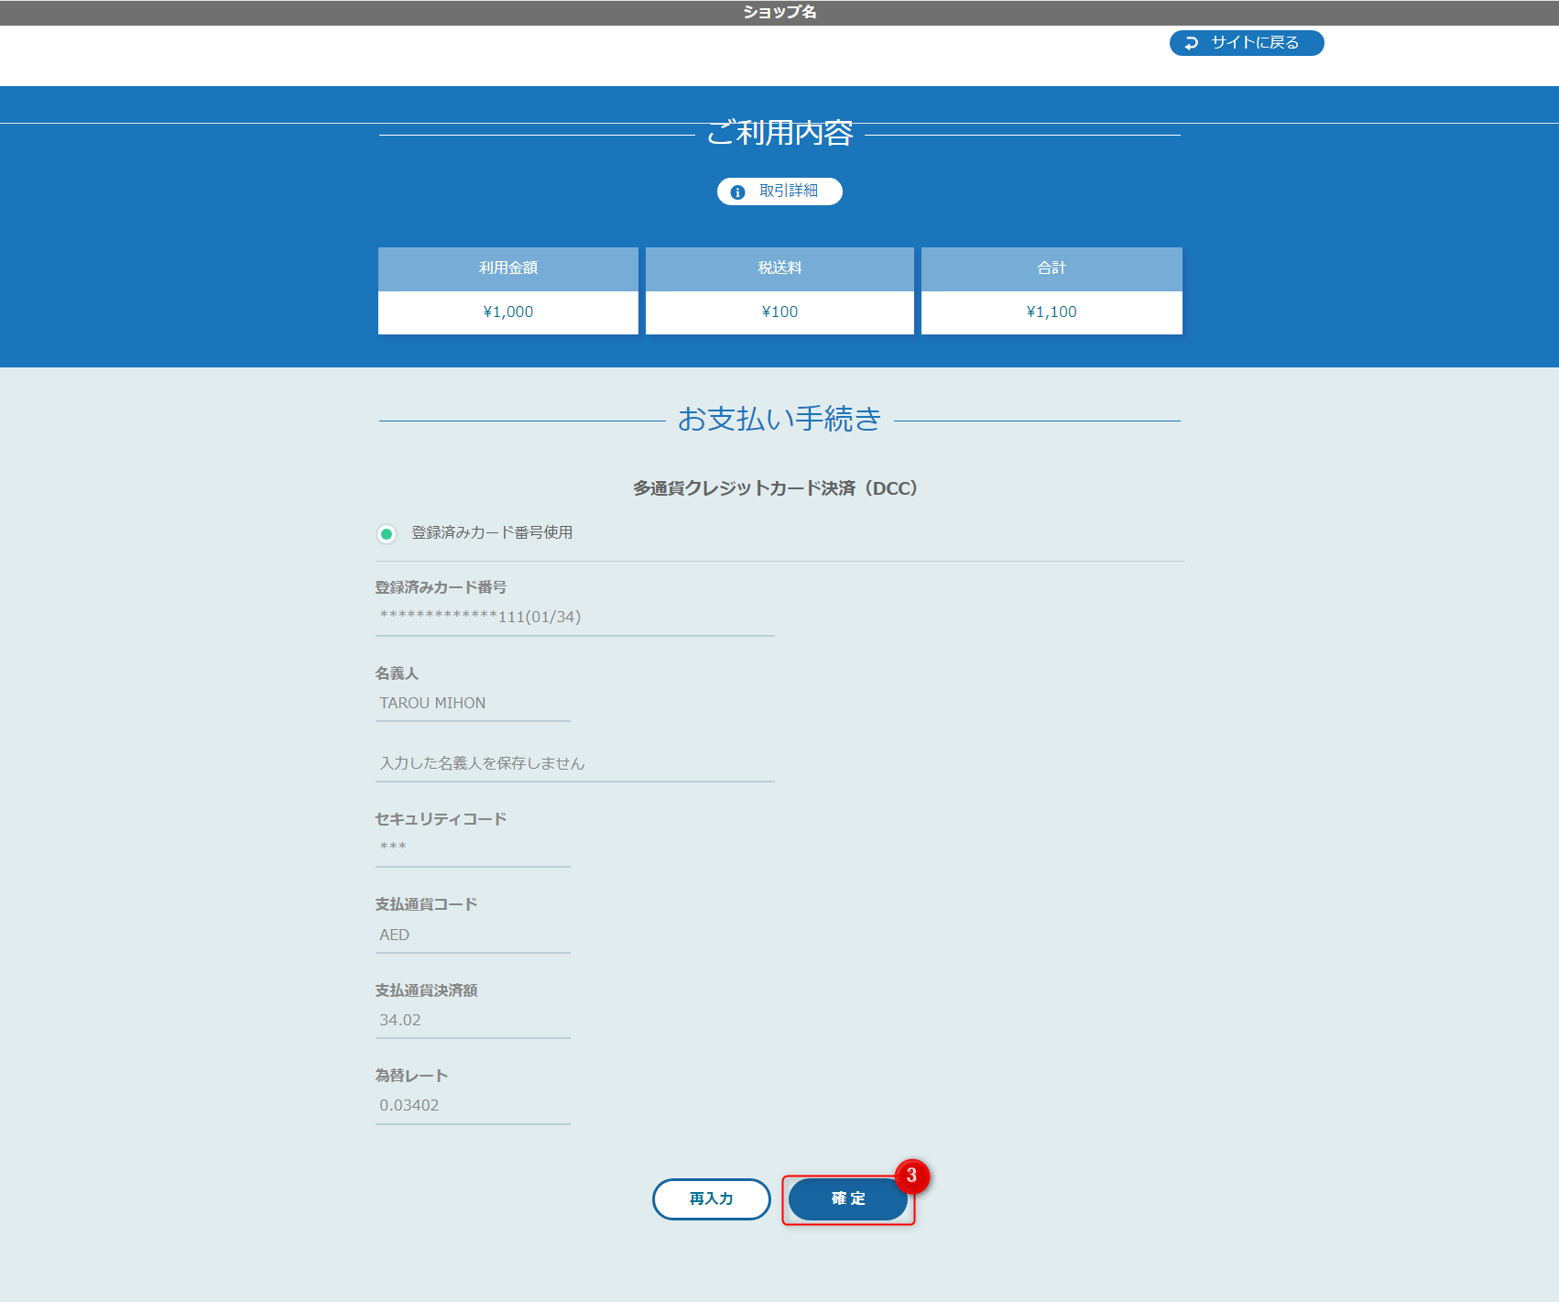Click the 利用金額 column header
The image size is (1559, 1302).
pyautogui.click(x=507, y=268)
